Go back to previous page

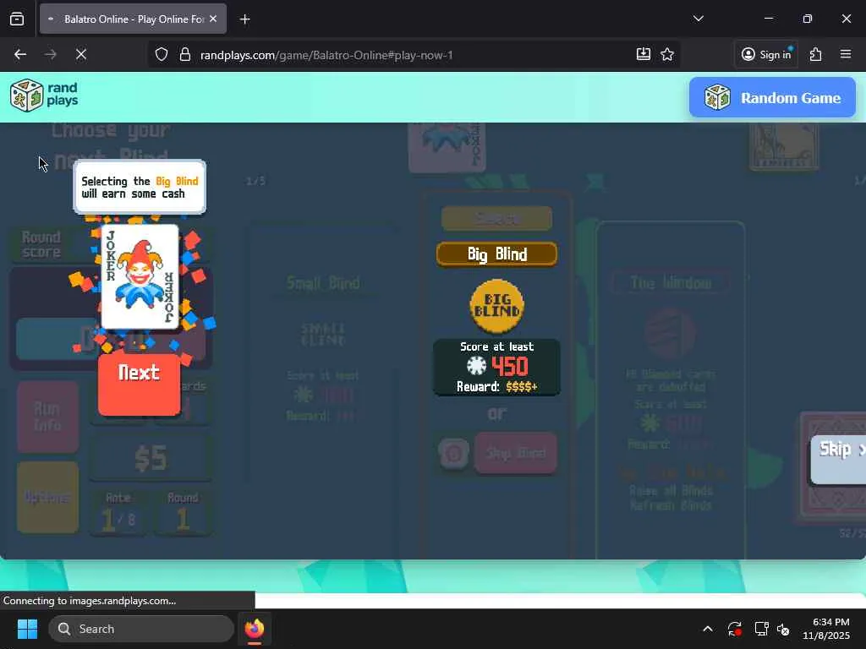(x=20, y=54)
